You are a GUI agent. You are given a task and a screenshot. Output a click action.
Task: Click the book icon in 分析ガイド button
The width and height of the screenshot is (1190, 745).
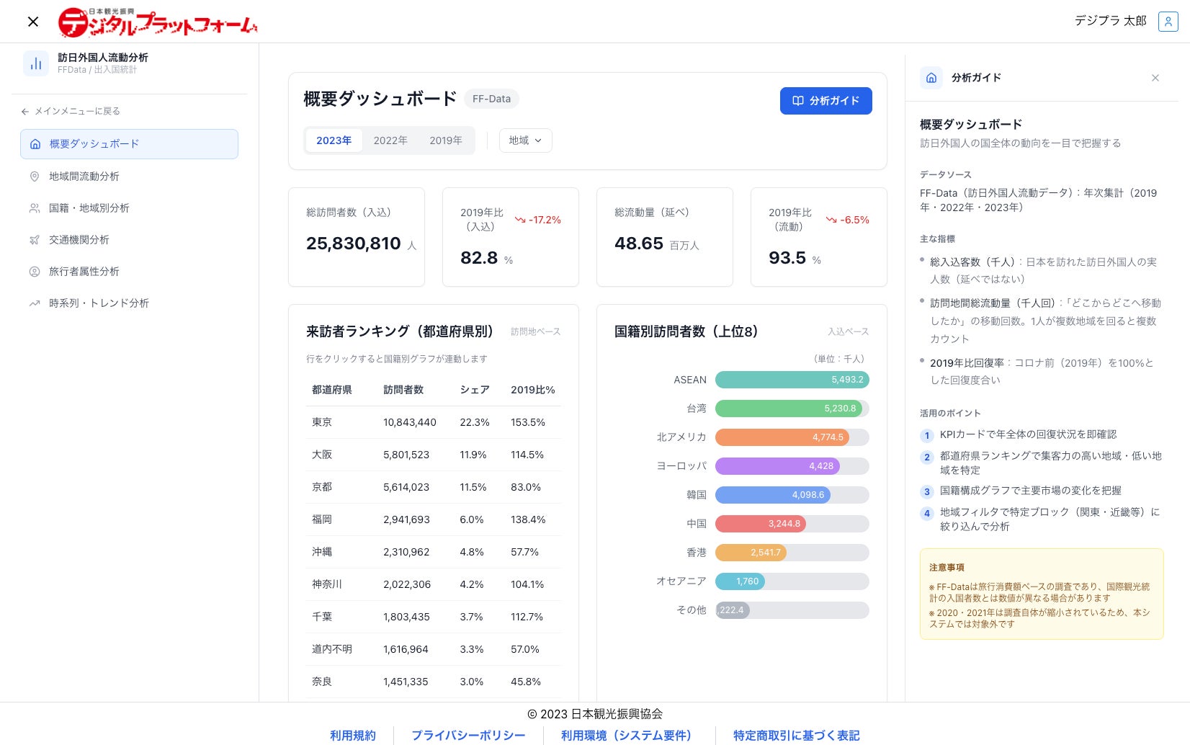[798, 101]
